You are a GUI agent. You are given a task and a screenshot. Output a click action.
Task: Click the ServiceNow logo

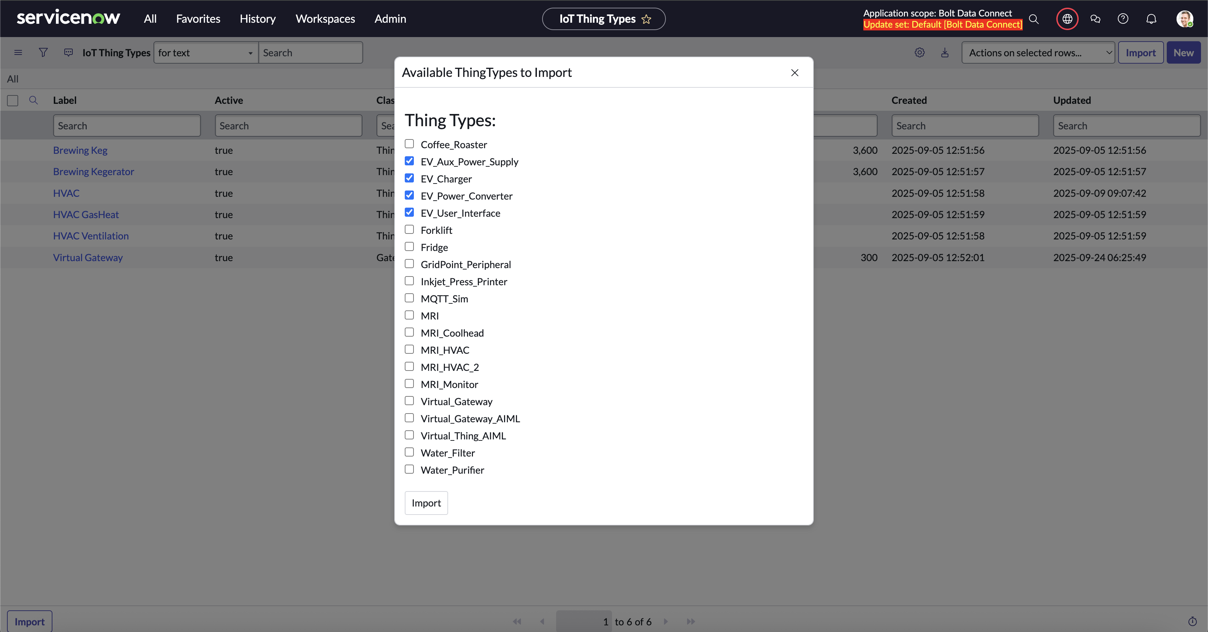(69, 18)
